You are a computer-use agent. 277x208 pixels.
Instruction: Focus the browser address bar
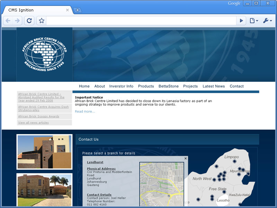[x=141, y=21]
